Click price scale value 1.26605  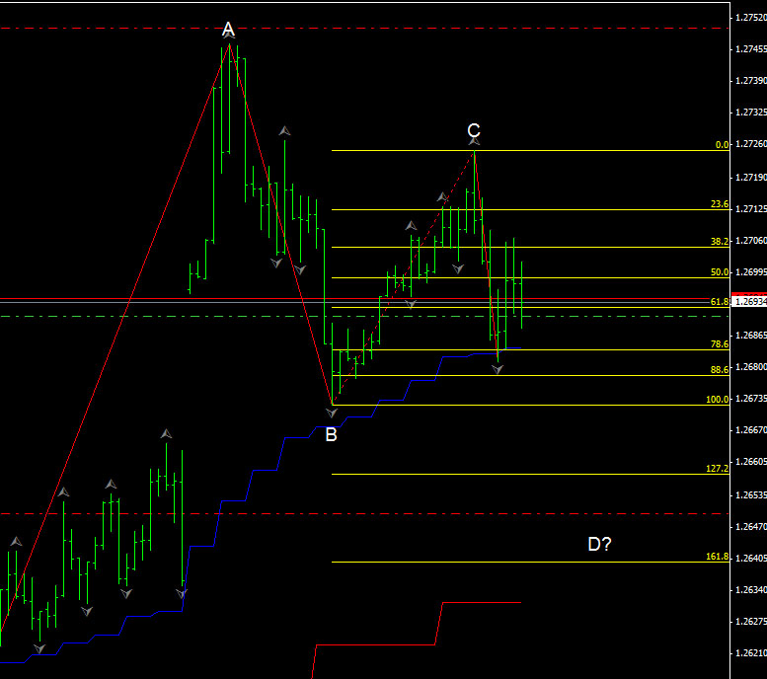pyautogui.click(x=751, y=462)
